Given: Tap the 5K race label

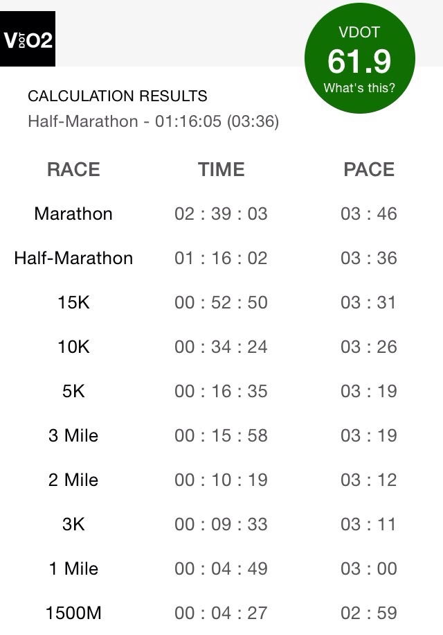Looking at the screenshot, I should 73,391.
